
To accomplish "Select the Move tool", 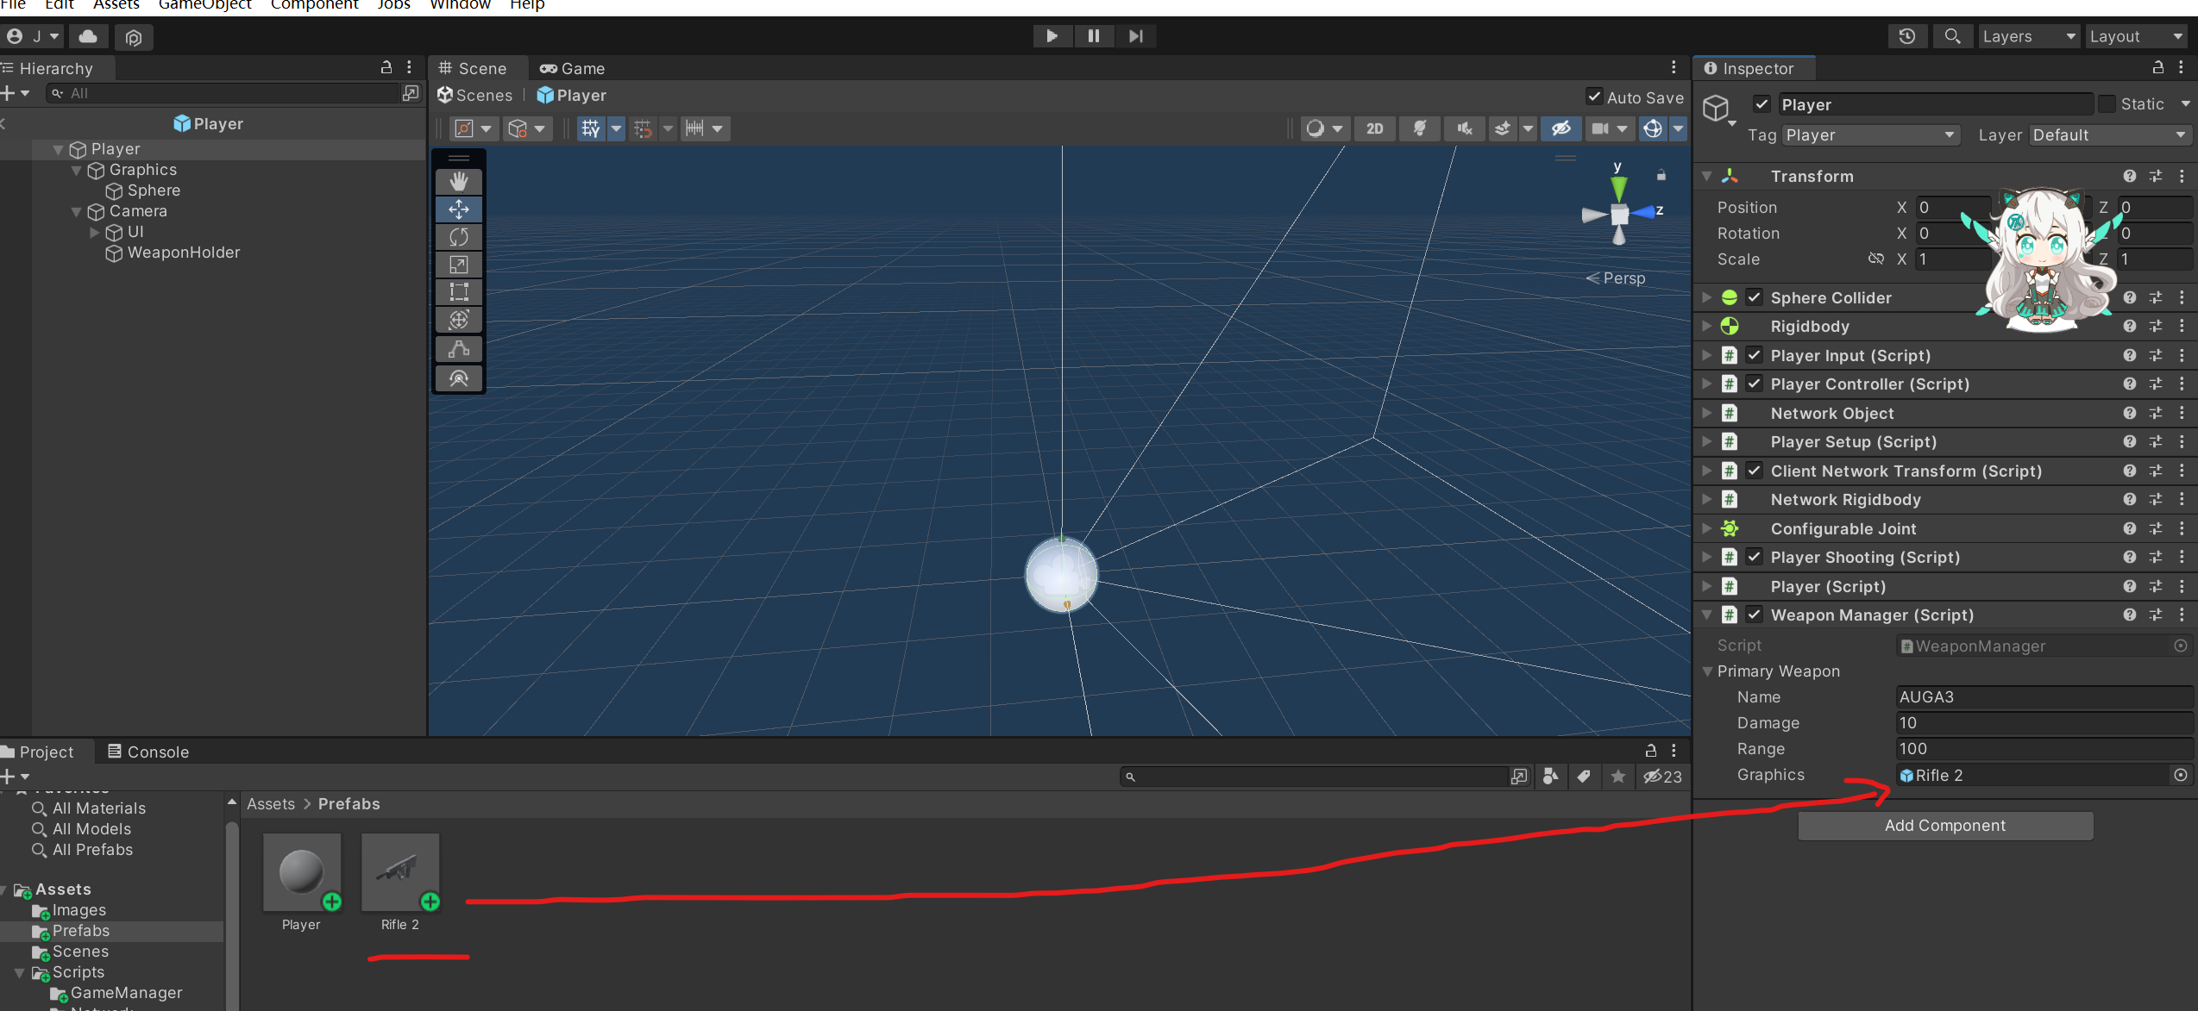I will click(459, 209).
